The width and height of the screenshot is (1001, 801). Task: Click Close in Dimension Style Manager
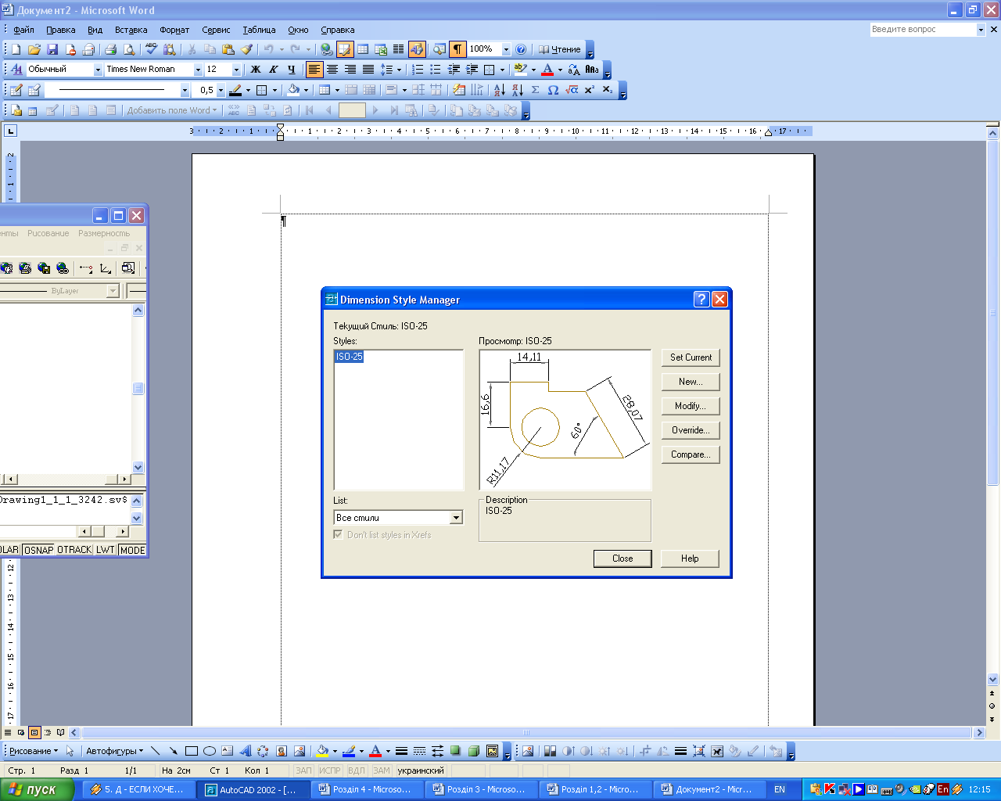pyautogui.click(x=622, y=559)
